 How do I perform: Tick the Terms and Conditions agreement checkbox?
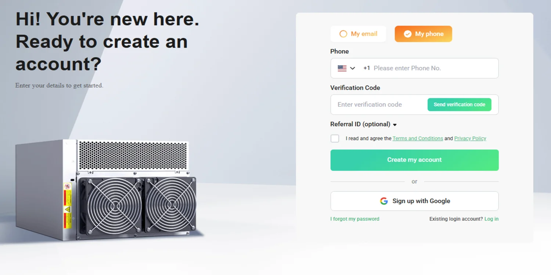[x=335, y=139]
